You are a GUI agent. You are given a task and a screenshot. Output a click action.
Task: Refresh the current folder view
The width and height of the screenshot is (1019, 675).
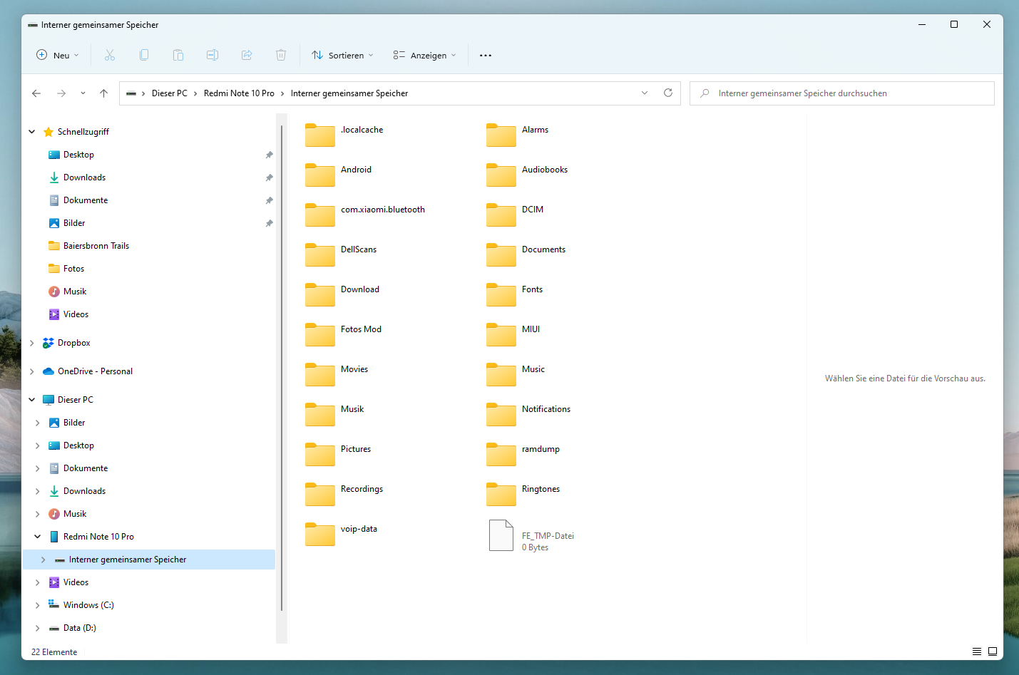tap(668, 93)
